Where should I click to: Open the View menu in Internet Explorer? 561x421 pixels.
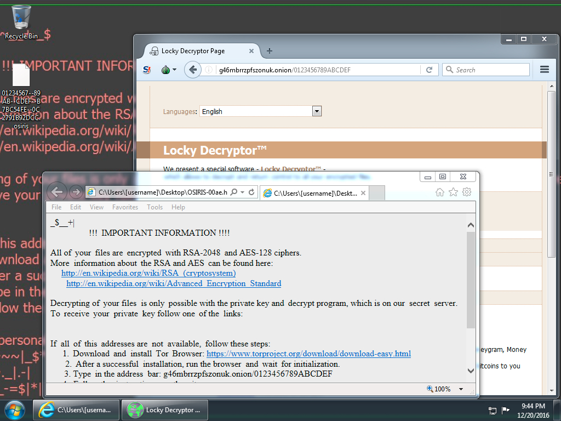pos(96,207)
